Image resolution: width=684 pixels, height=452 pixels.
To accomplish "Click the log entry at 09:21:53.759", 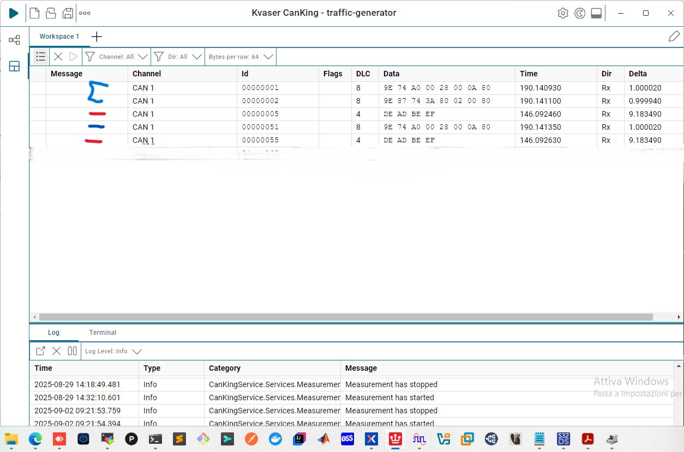I will coord(353,411).
